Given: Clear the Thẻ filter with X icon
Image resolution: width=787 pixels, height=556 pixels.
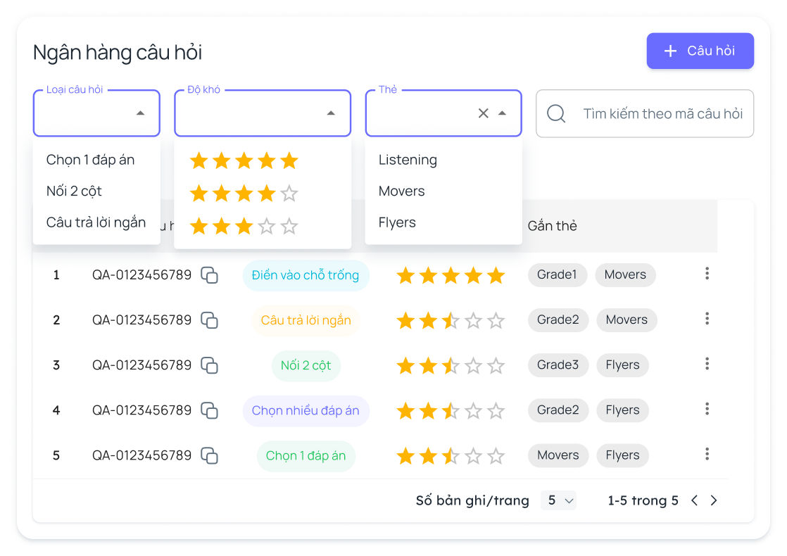Looking at the screenshot, I should pyautogui.click(x=483, y=113).
